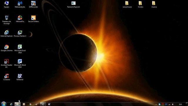The width and height of the screenshot is (188, 106).
Task: Select the Acrobat Reader DC shortcut
Action: click(6, 64)
